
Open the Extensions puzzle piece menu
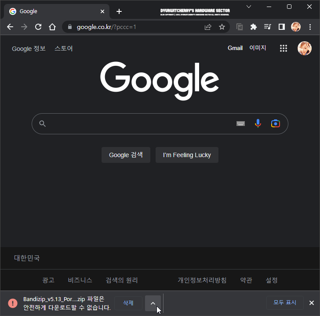pyautogui.click(x=254, y=27)
